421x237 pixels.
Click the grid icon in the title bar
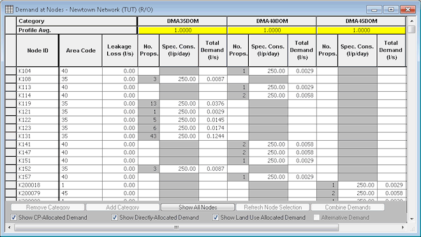(9, 10)
